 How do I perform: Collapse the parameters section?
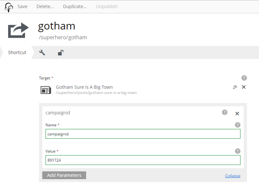pyautogui.click(x=233, y=176)
